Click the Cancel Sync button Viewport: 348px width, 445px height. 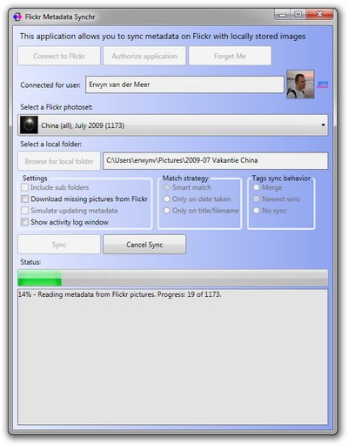pyautogui.click(x=144, y=245)
